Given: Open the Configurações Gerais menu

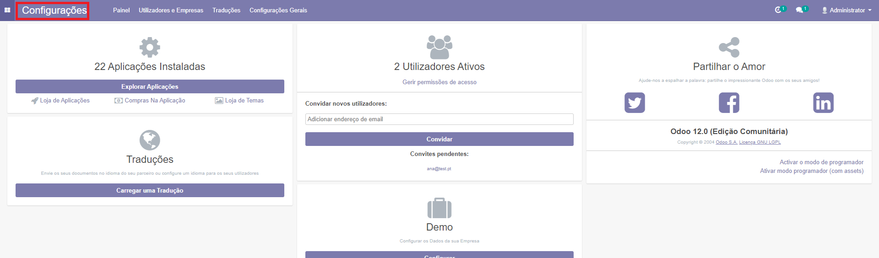Looking at the screenshot, I should (278, 10).
